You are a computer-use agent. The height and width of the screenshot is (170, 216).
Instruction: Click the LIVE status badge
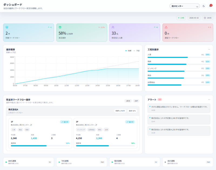click(x=181, y=18)
